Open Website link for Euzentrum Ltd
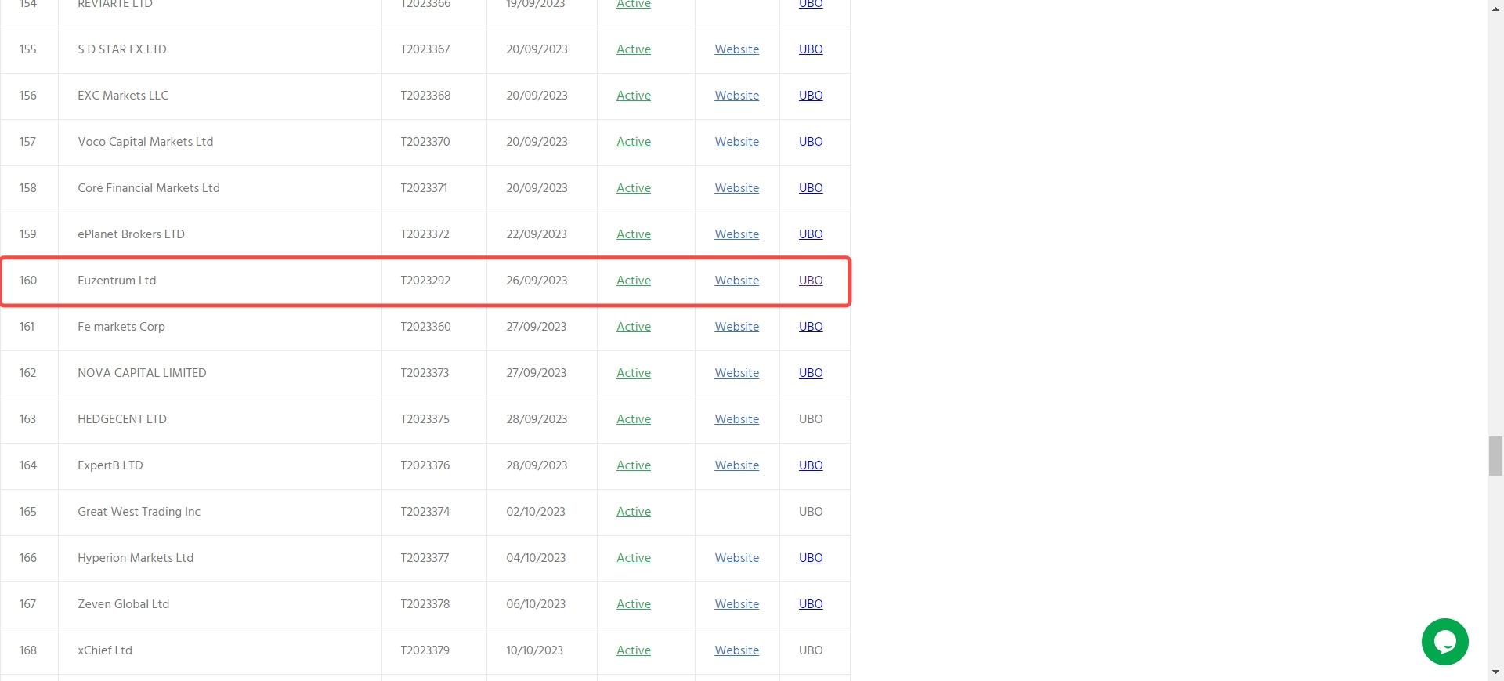Viewport: 1504px width, 681px height. click(736, 281)
